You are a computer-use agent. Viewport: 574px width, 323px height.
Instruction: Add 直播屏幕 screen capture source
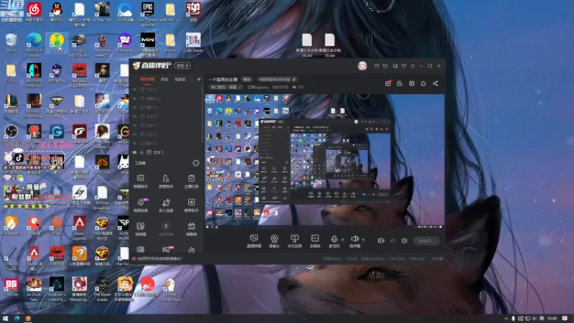click(254, 241)
